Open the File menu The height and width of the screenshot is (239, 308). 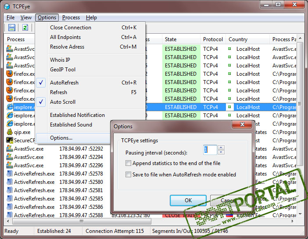[11, 18]
